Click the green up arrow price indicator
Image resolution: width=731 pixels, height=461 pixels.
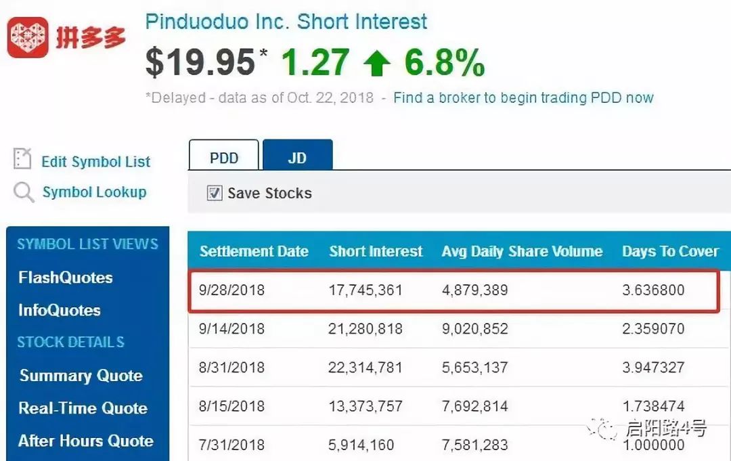(377, 63)
